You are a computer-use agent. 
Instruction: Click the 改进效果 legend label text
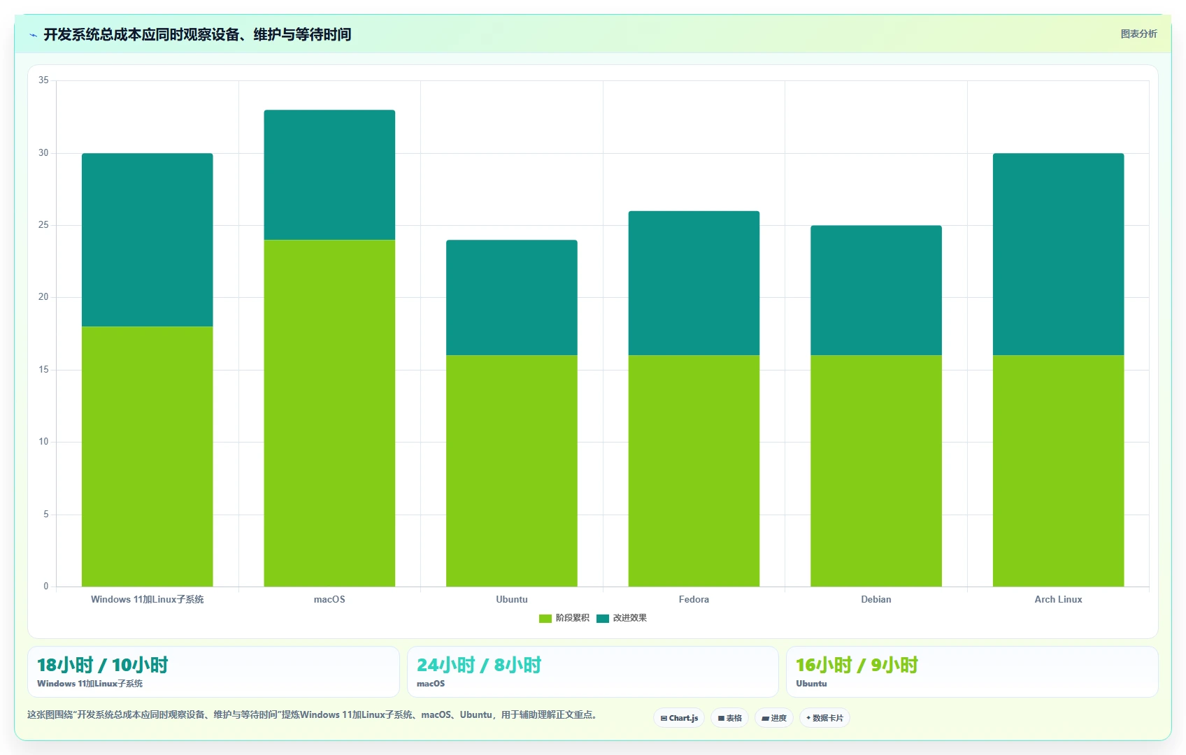pos(630,618)
